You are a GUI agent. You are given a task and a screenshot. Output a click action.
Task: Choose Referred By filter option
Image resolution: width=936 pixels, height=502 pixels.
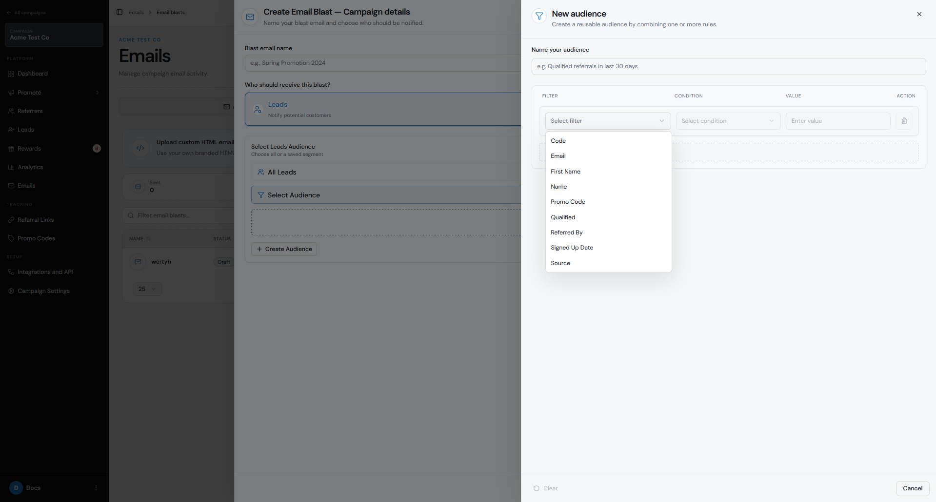pyautogui.click(x=608, y=232)
